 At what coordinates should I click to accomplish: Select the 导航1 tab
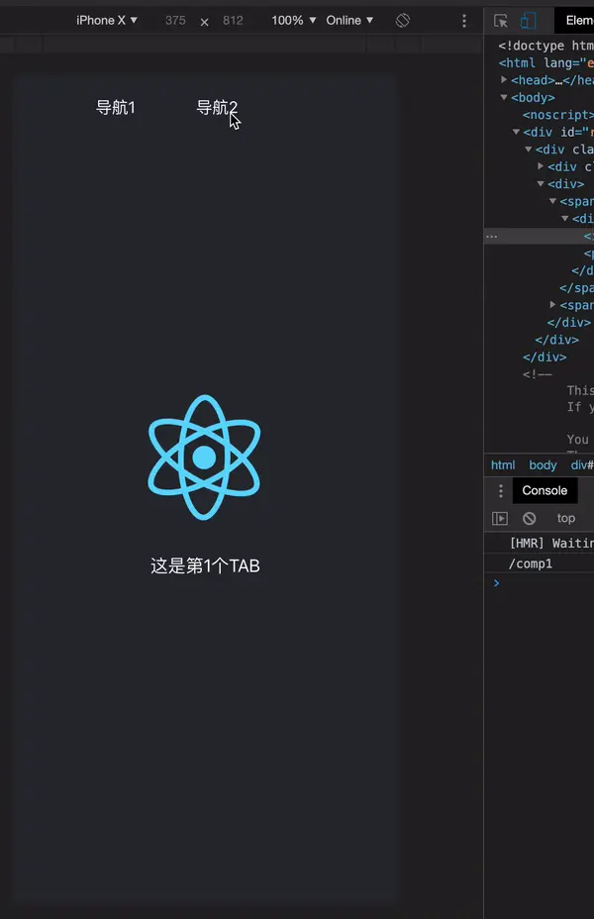click(116, 107)
